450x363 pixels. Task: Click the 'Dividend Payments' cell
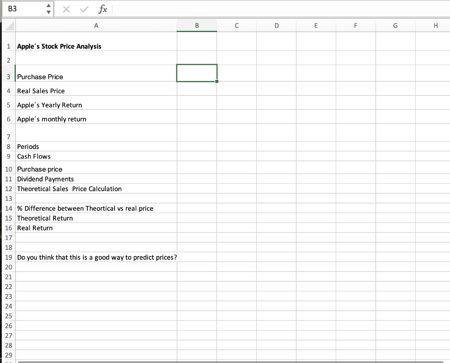coord(96,179)
